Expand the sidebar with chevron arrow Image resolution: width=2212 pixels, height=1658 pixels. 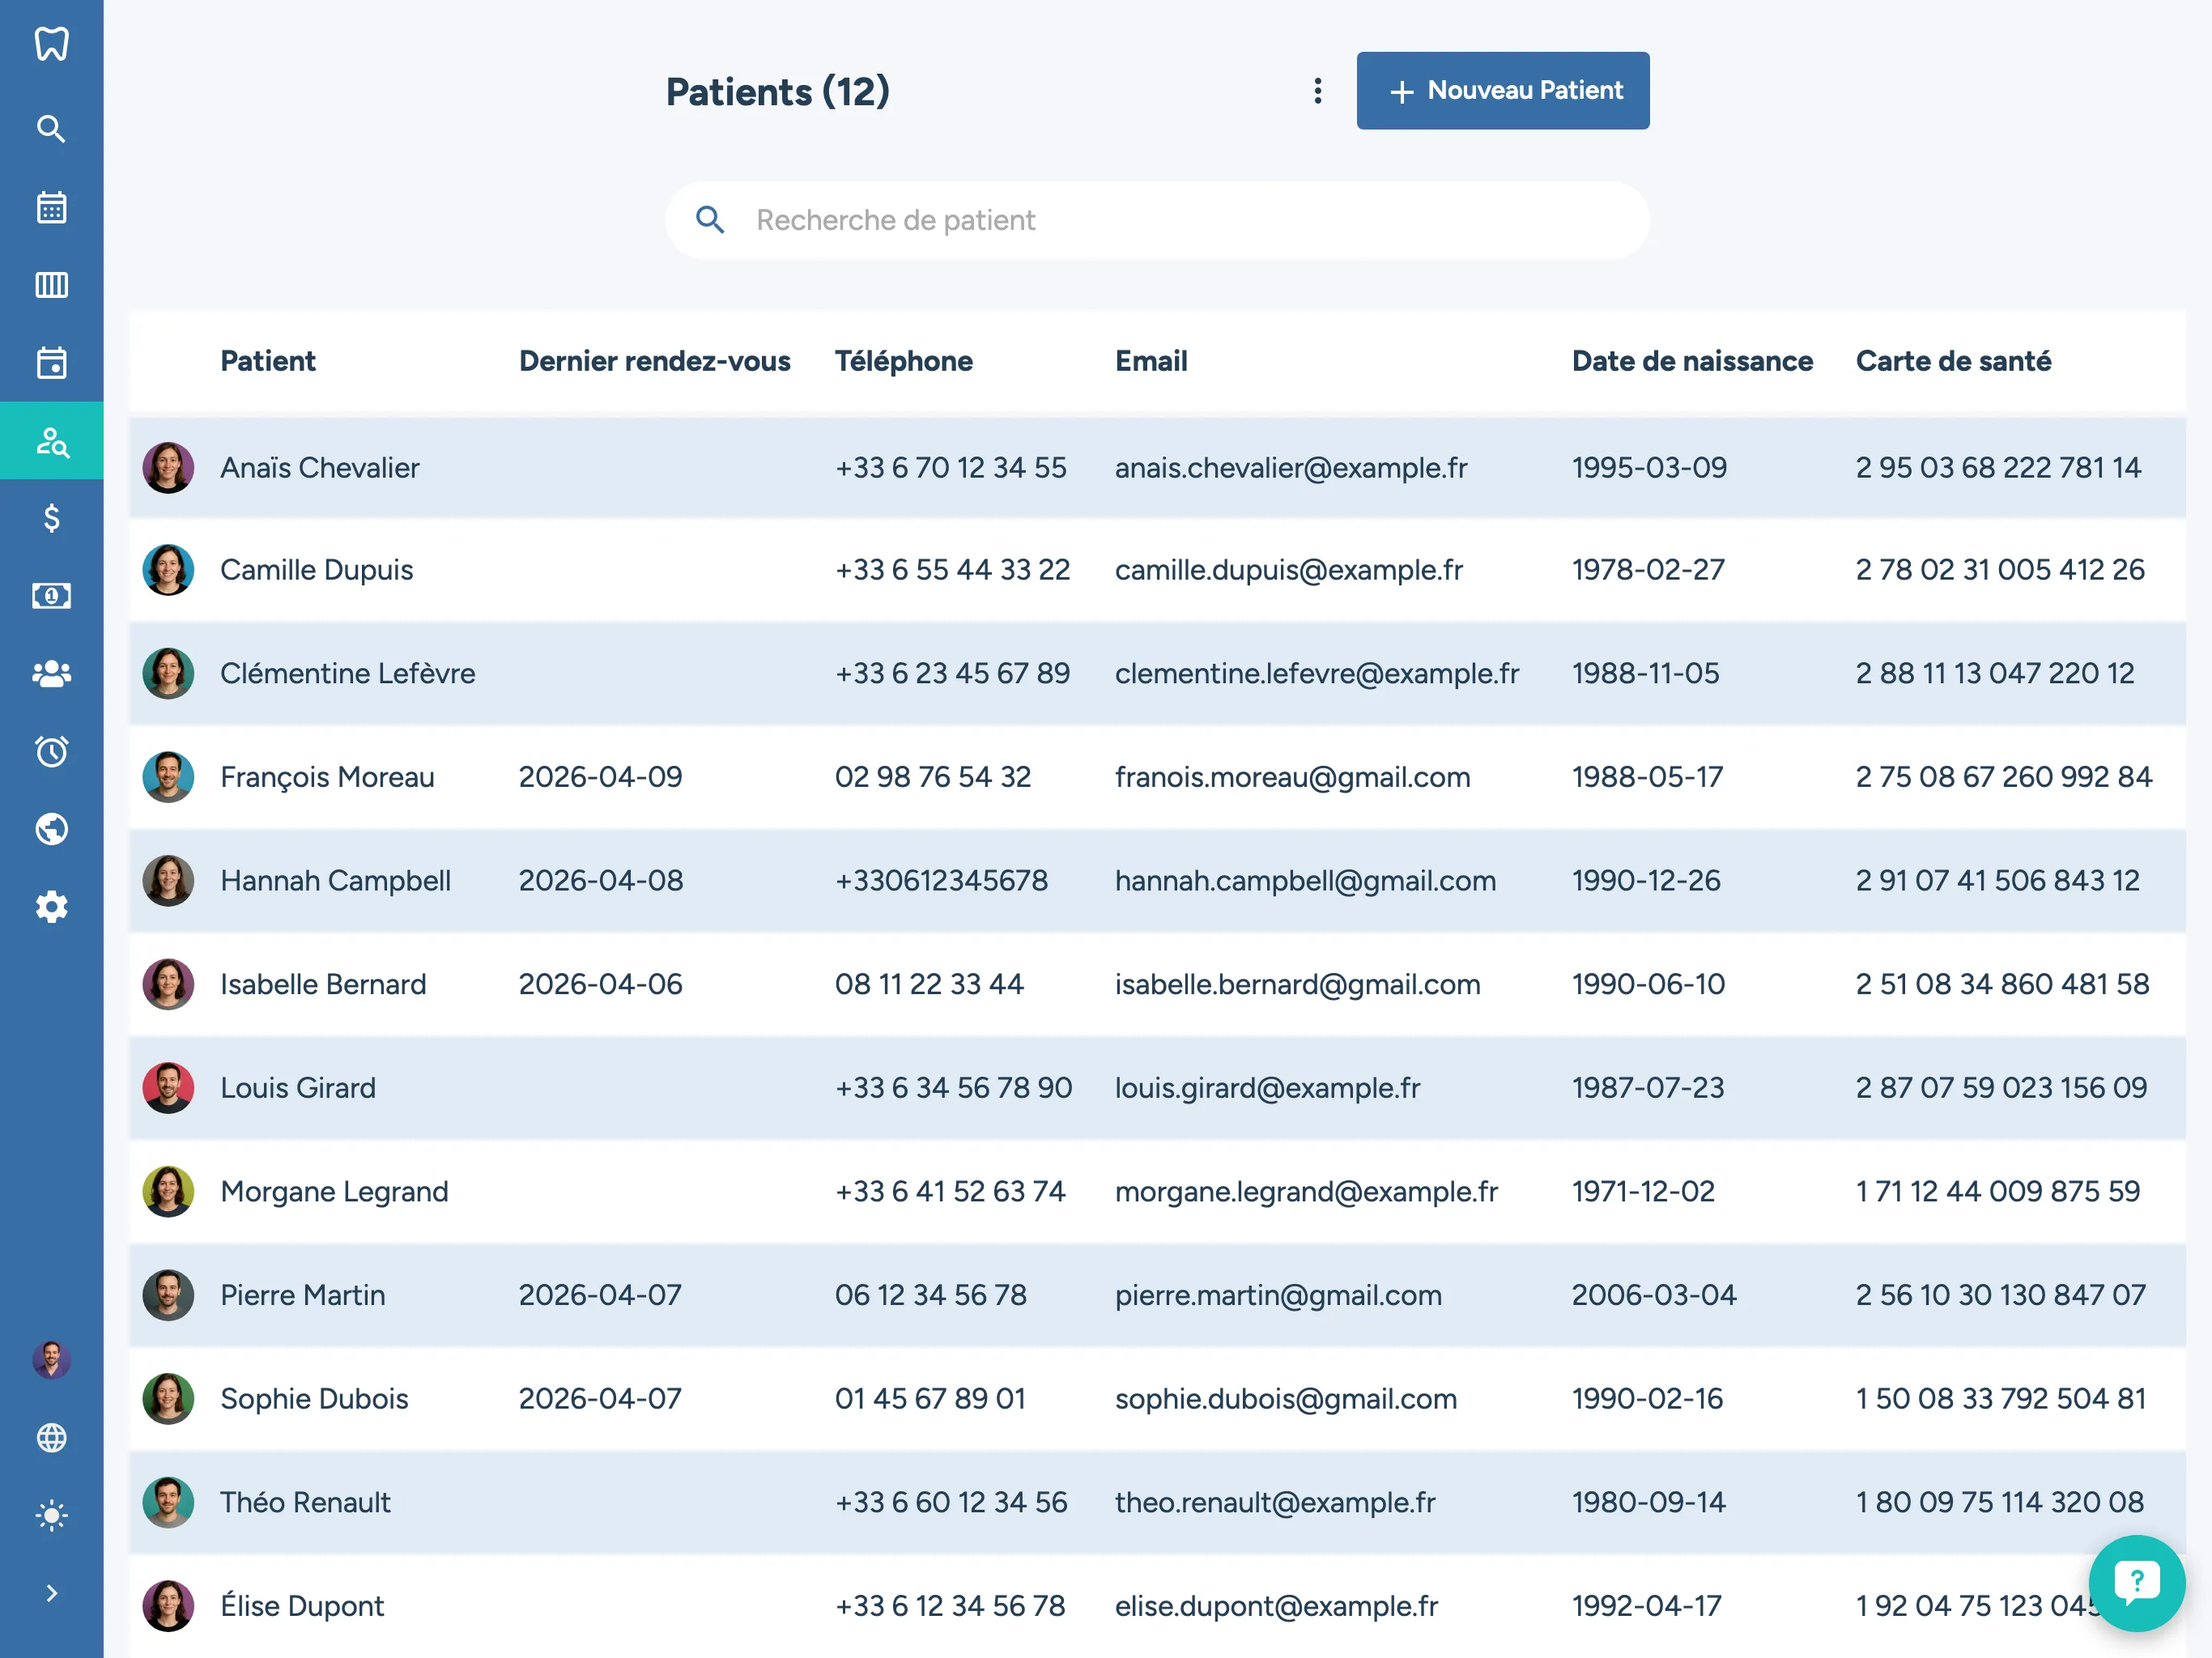[51, 1593]
